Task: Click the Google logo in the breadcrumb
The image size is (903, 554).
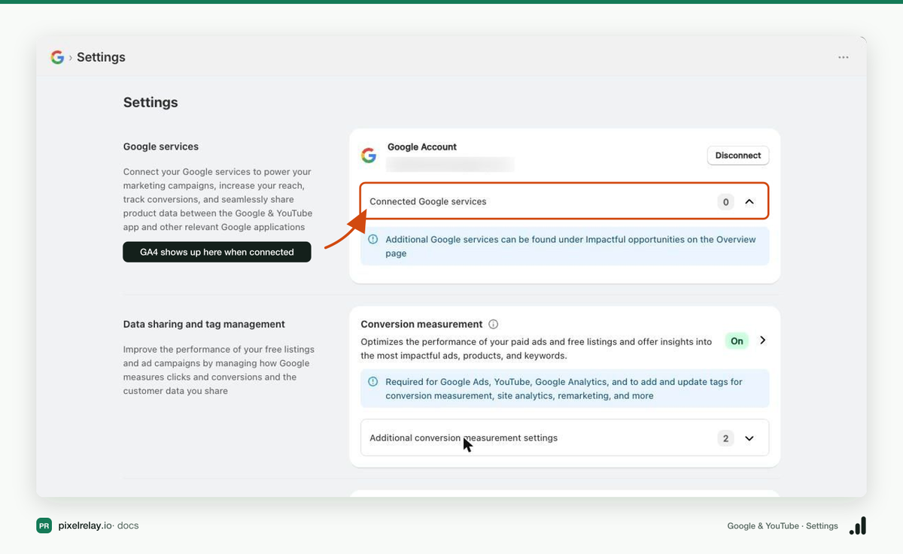Action: [x=57, y=57]
